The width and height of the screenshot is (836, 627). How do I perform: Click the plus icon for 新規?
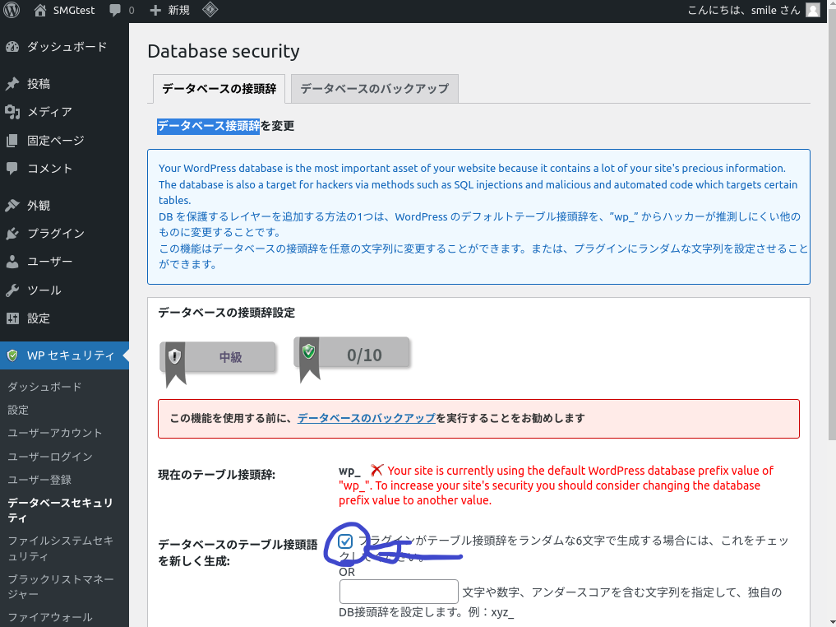pyautogui.click(x=155, y=10)
